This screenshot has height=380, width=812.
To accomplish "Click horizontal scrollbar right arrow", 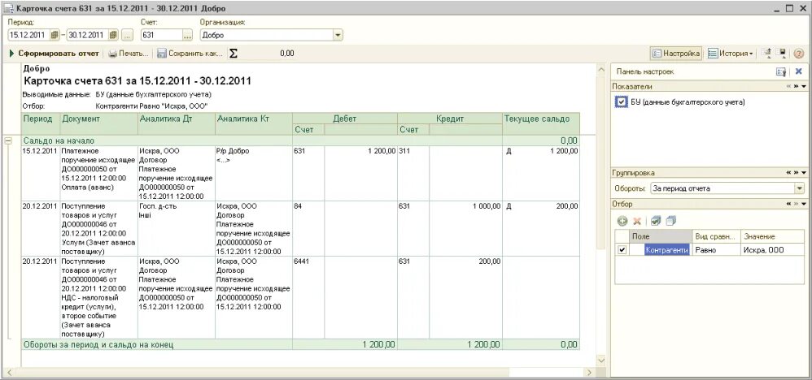I will (x=589, y=372).
